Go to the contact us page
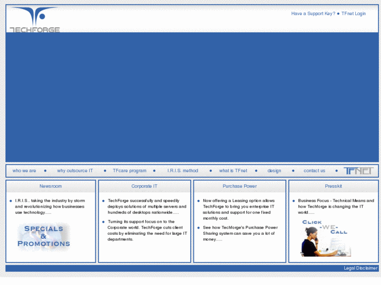 pyautogui.click(x=314, y=170)
